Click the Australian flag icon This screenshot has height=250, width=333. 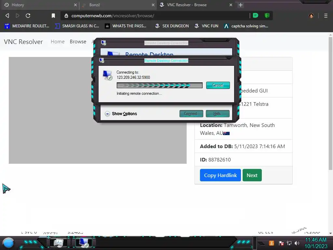point(226,133)
